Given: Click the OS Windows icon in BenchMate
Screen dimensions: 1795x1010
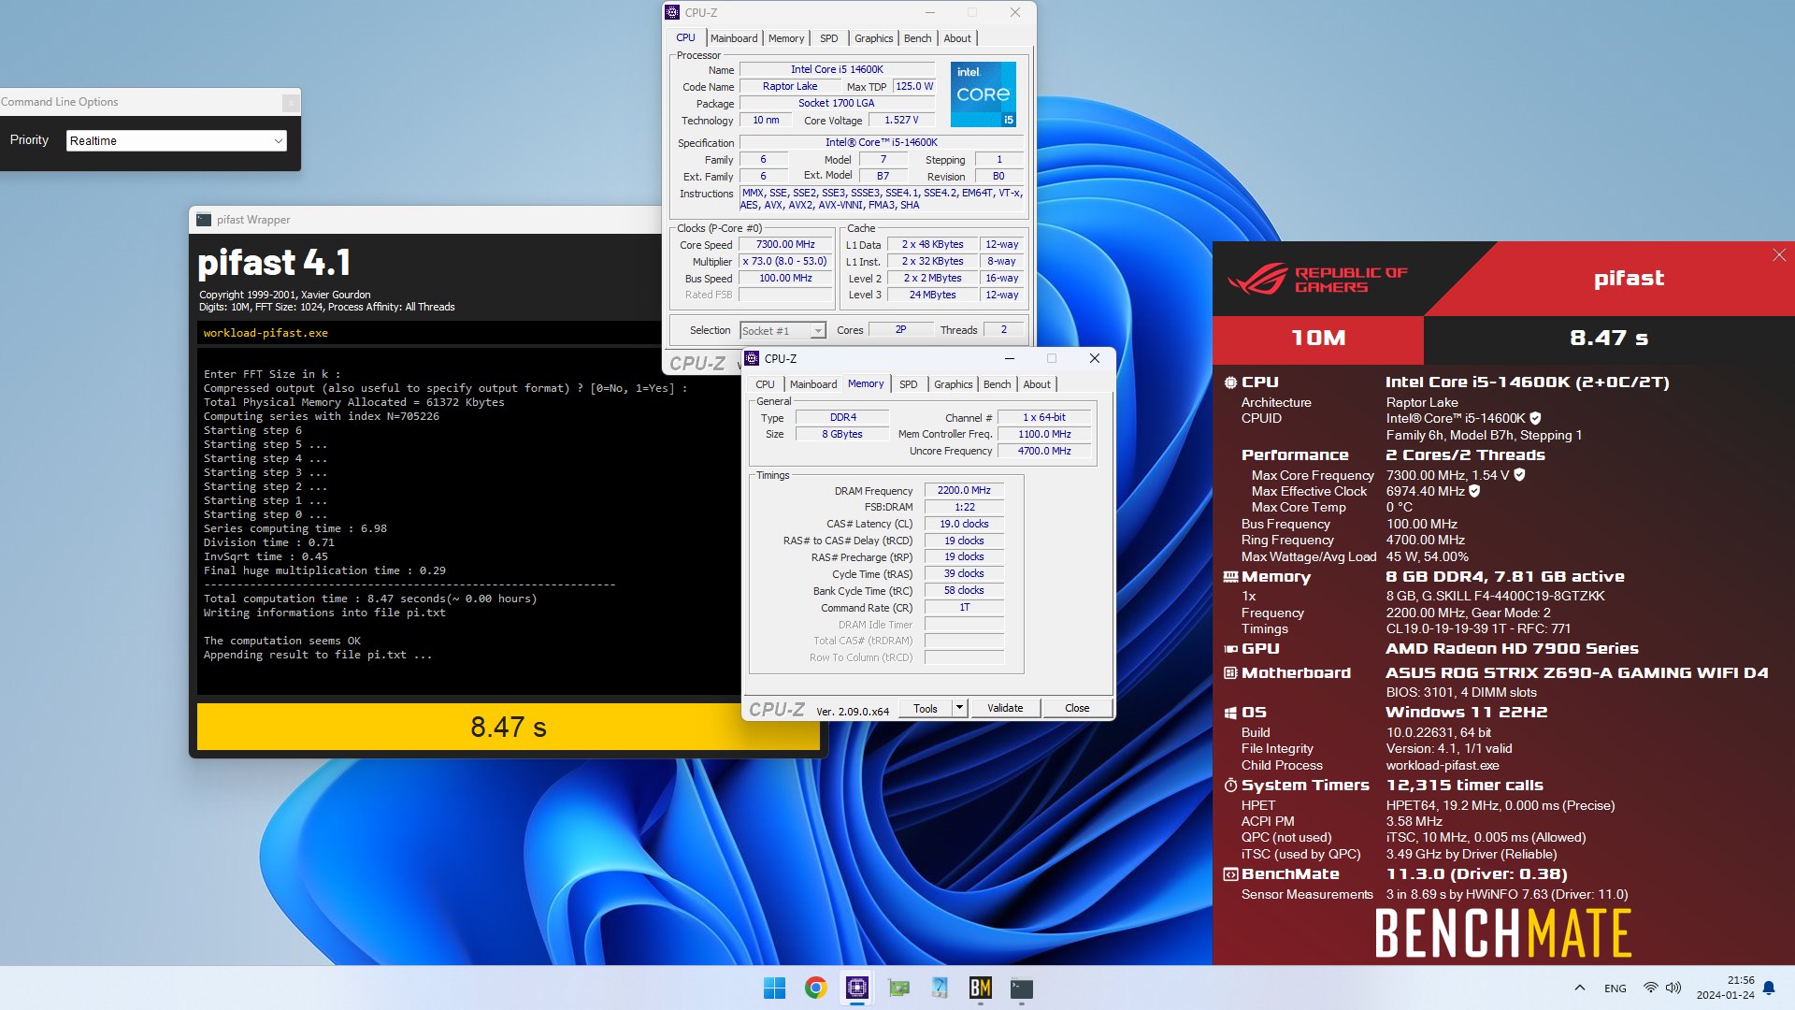Looking at the screenshot, I should (1230, 713).
